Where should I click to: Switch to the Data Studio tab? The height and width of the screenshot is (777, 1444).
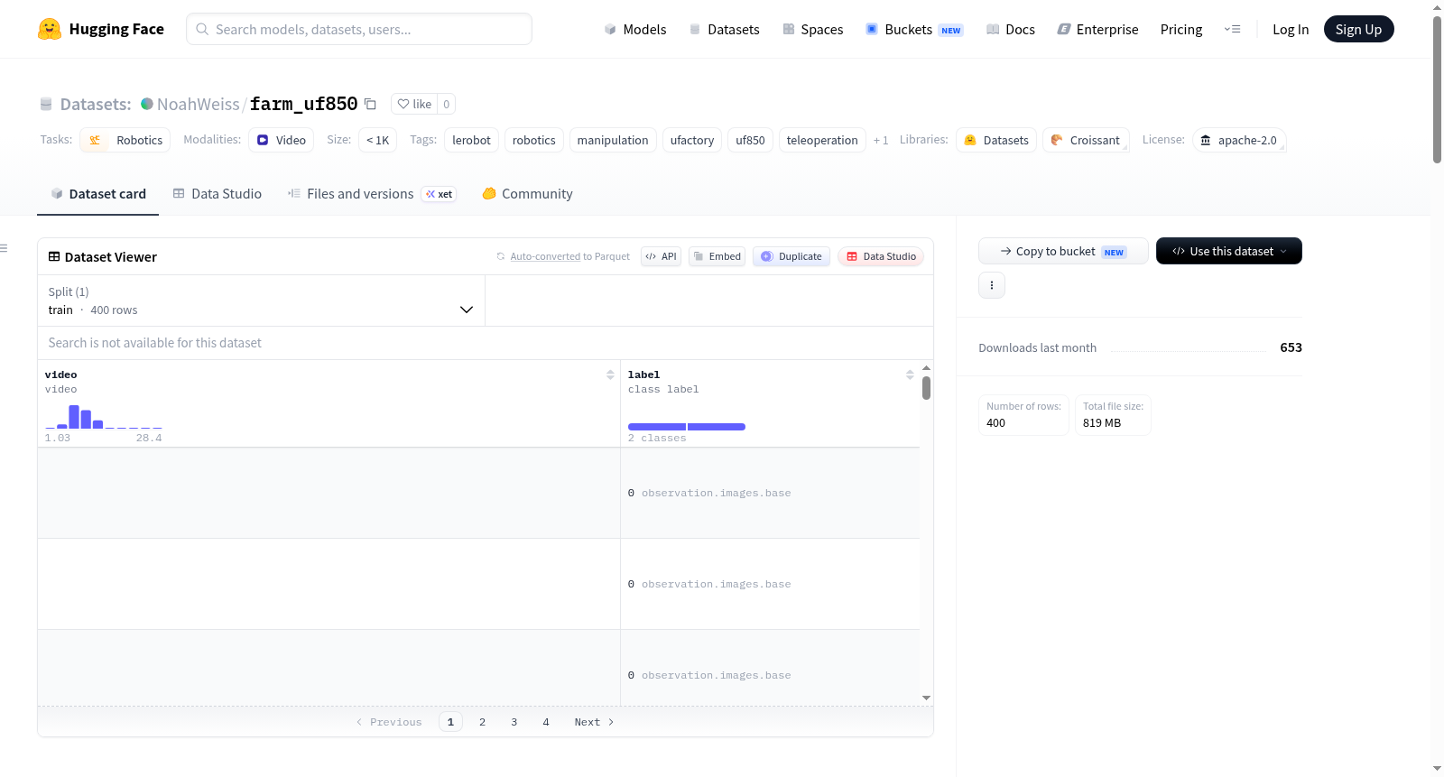tap(218, 194)
